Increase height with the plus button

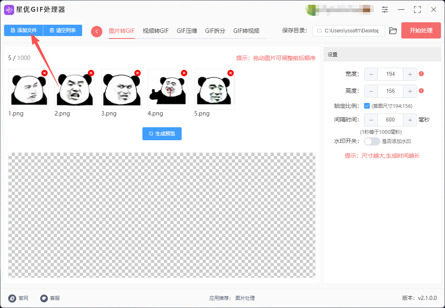410,91
